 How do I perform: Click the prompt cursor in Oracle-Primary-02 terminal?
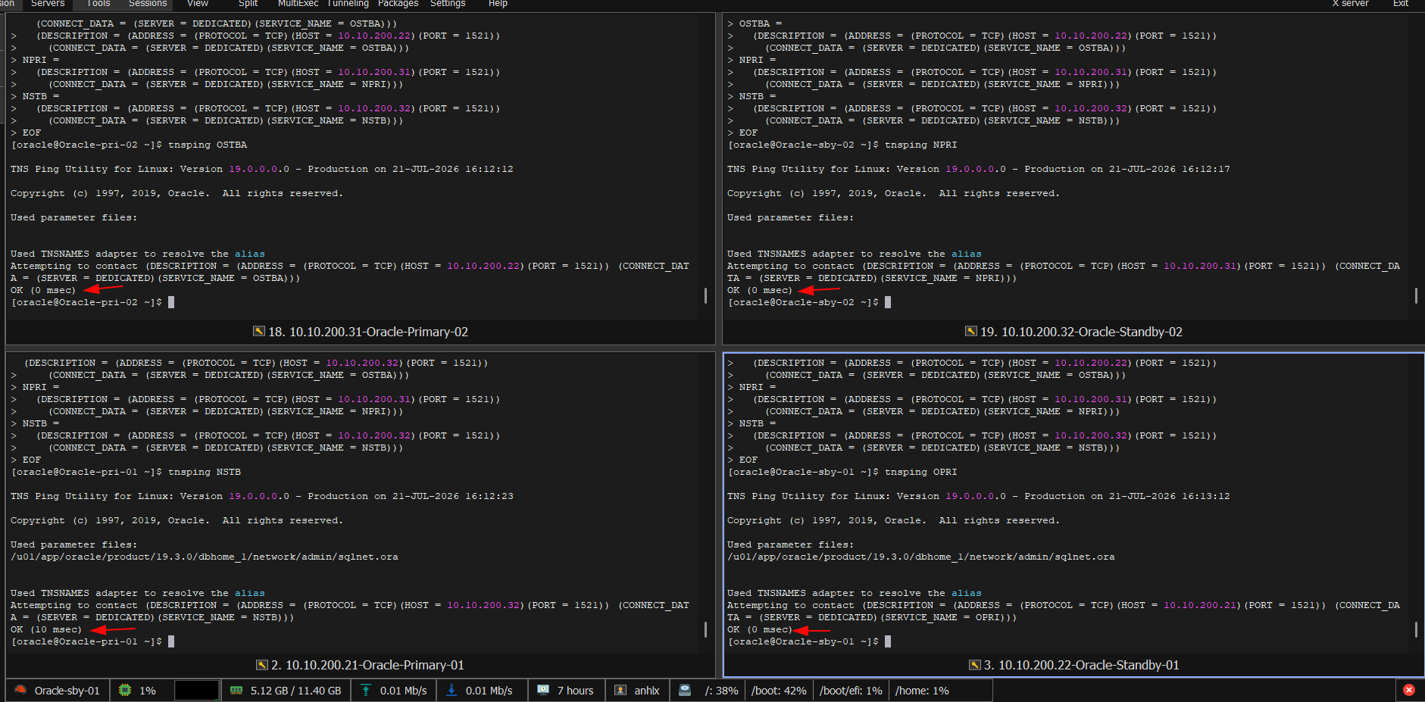(x=171, y=302)
